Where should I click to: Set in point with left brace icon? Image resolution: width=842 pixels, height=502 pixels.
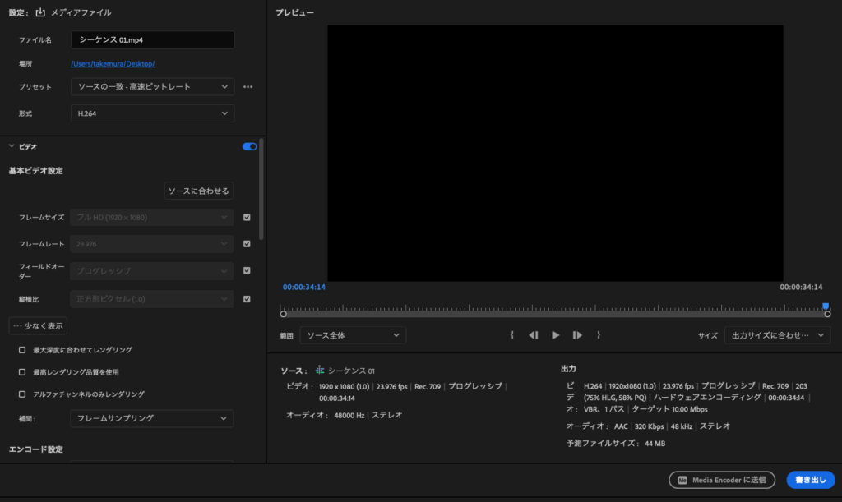coord(512,335)
